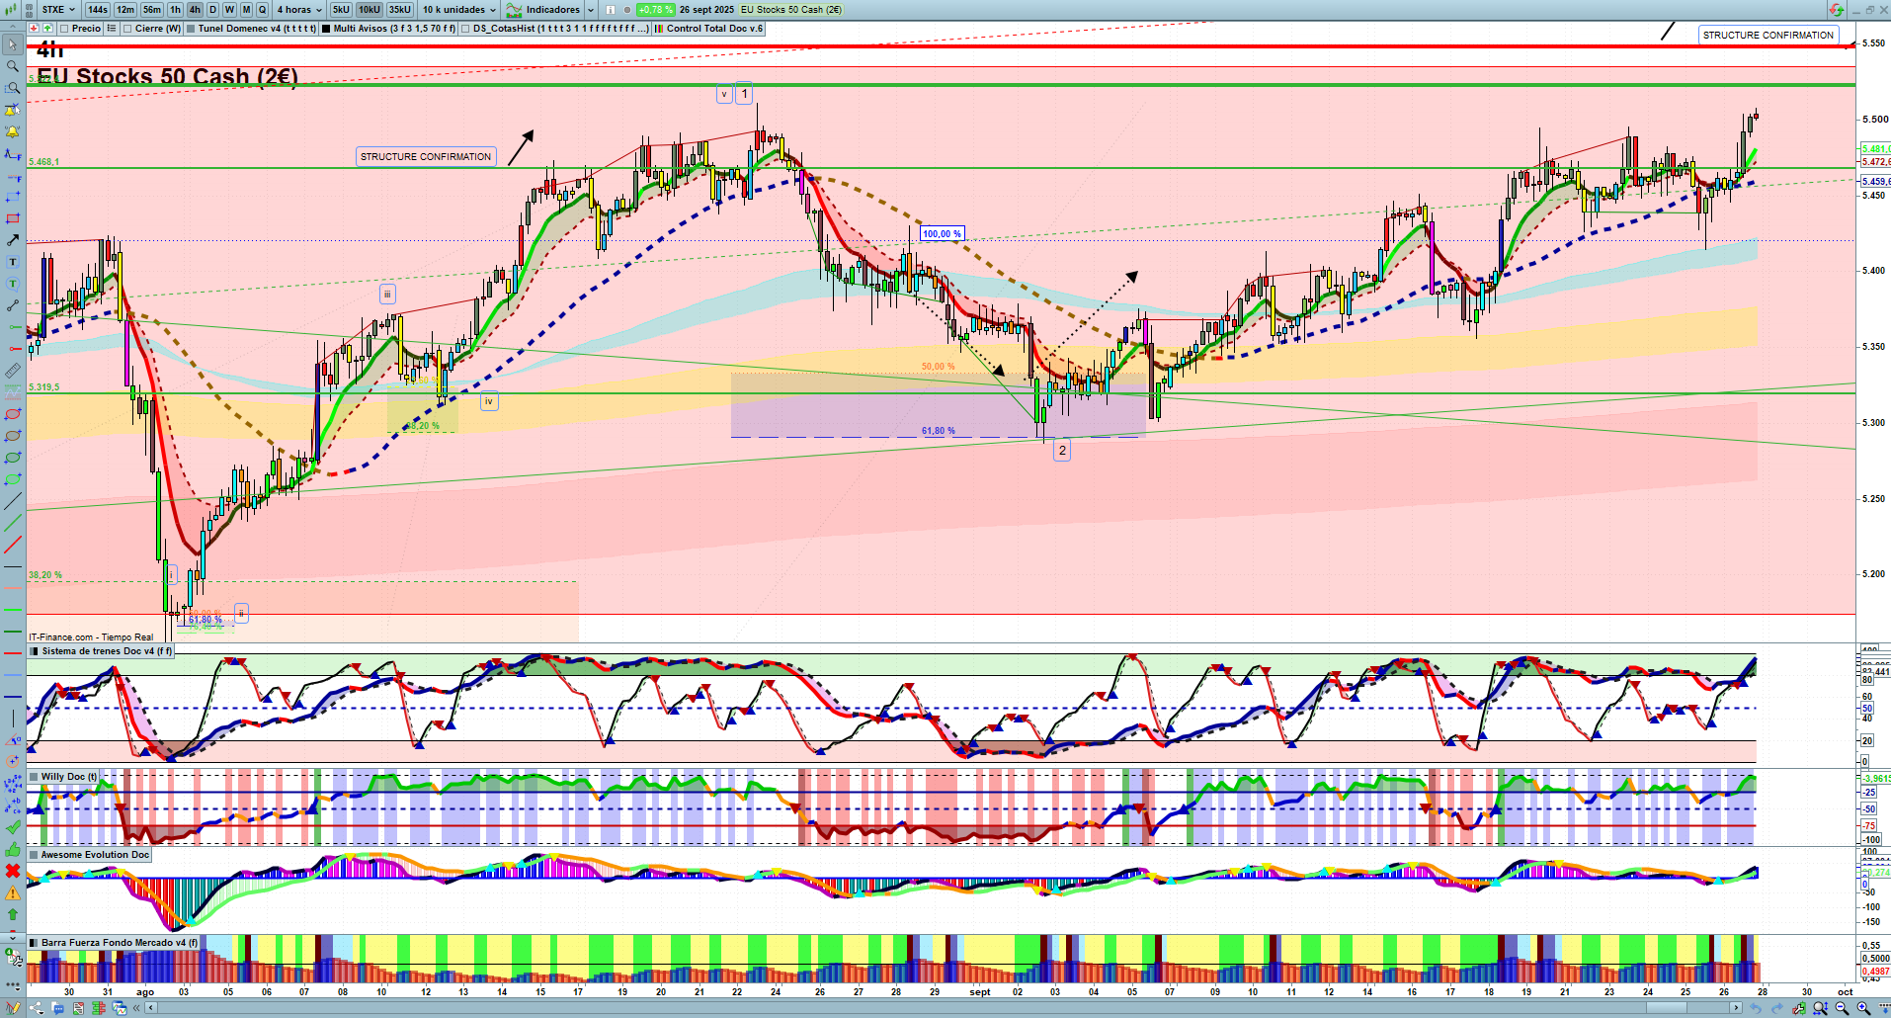Image resolution: width=1891 pixels, height=1018 pixels.
Task: Click the Indicadores button
Action: point(551,10)
